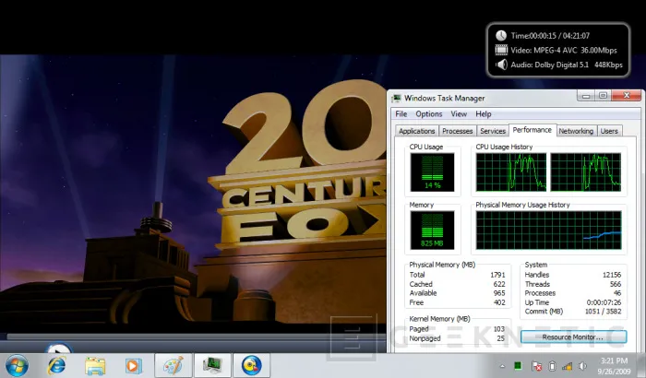Viewport: 646px width, 378px height.
Task: Click the Memory 825 MB meter
Action: coord(432,230)
